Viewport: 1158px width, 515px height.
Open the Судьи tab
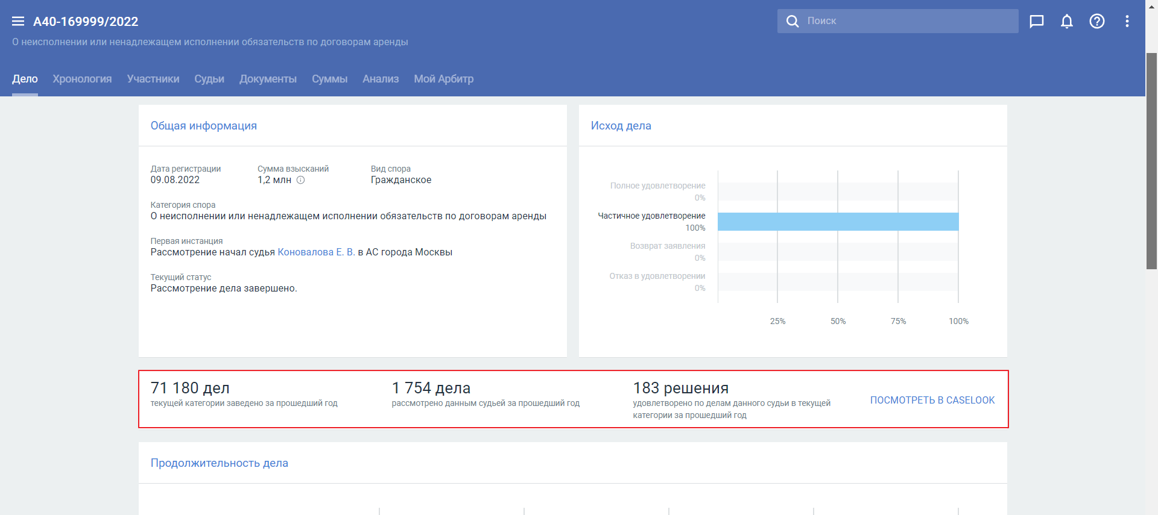click(x=209, y=79)
